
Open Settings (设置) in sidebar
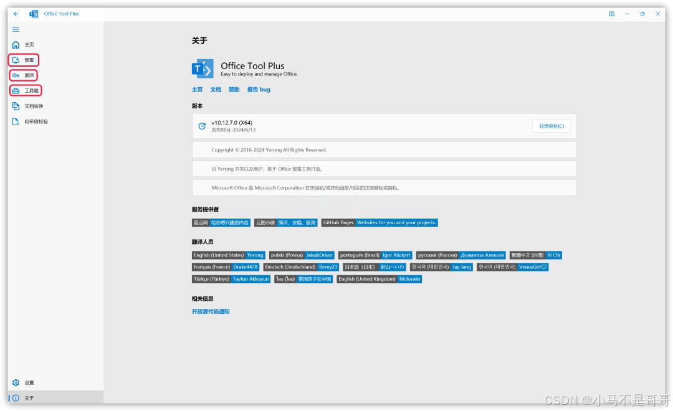(55, 383)
